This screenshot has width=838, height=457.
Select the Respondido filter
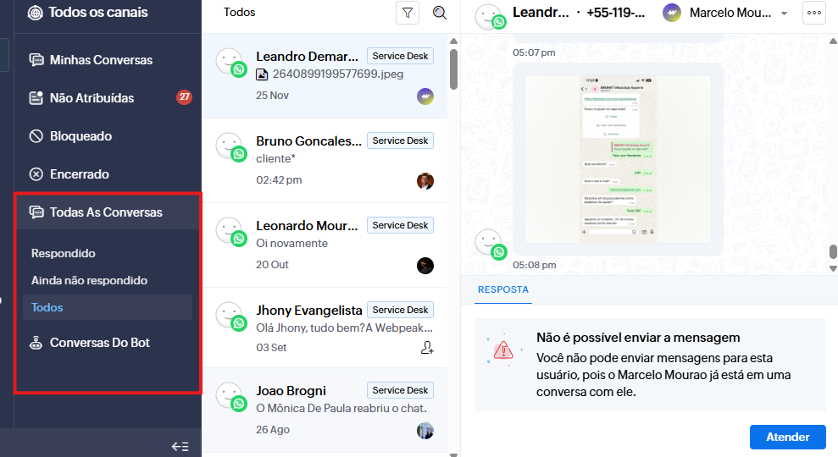pyautogui.click(x=64, y=253)
